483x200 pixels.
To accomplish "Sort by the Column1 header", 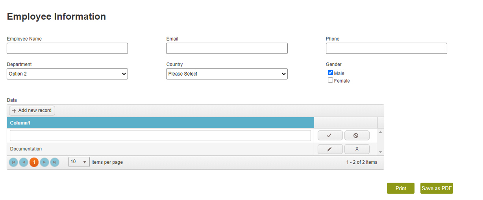I will tap(20, 123).
